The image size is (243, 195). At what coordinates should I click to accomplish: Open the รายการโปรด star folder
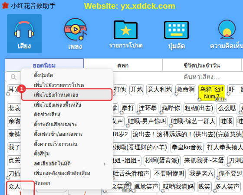pyautogui.click(x=126, y=34)
